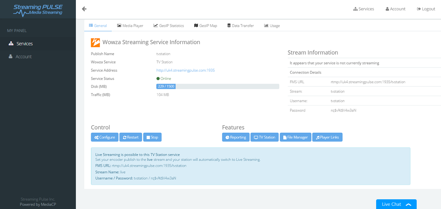441x209 pixels.
Task: Restart the streaming service
Action: pos(131,137)
